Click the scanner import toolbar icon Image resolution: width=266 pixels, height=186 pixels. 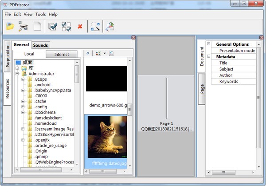23,27
